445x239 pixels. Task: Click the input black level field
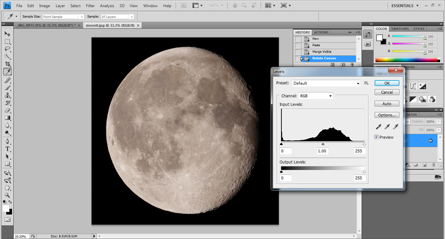pyautogui.click(x=286, y=151)
